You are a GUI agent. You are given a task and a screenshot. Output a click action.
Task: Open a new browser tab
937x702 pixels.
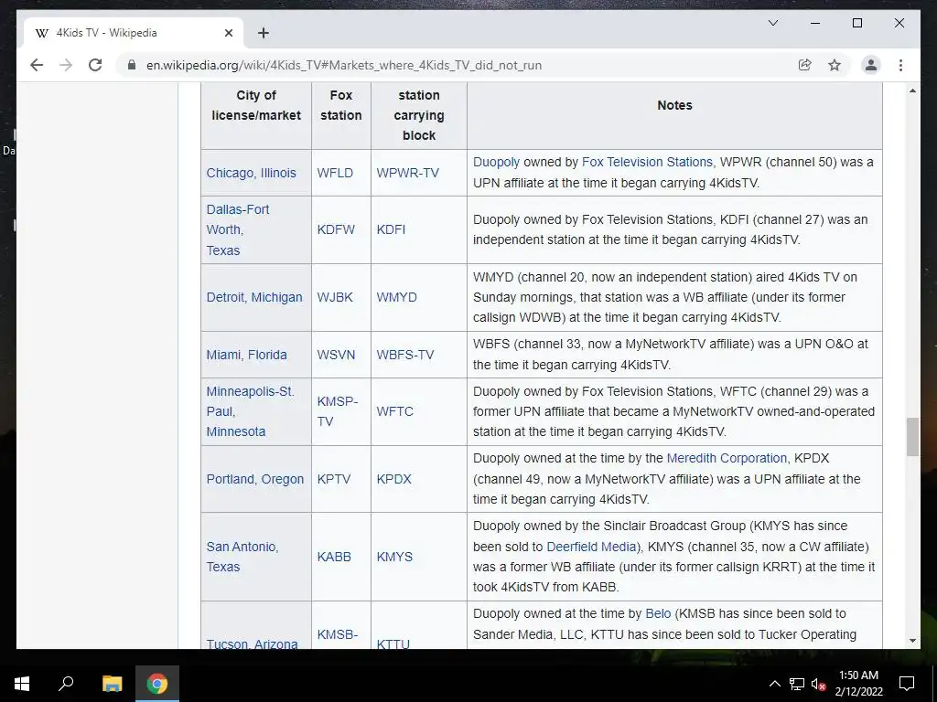(x=263, y=33)
